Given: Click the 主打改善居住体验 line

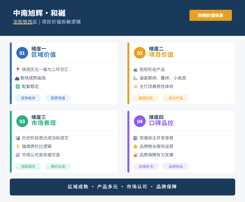Looking at the screenshot, I should [156, 87].
